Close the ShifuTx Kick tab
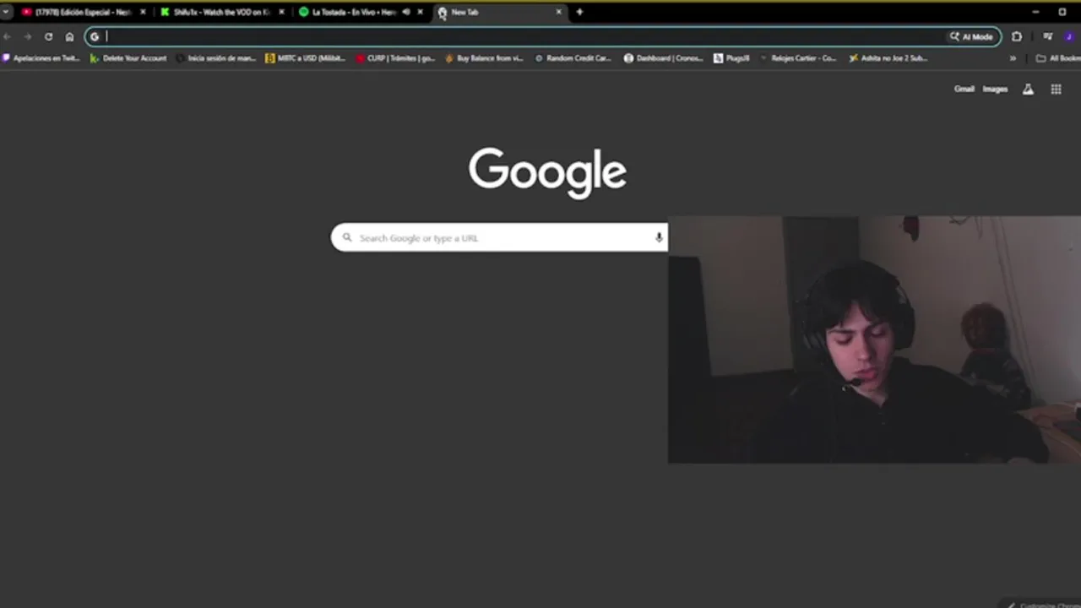The width and height of the screenshot is (1081, 608). click(282, 12)
